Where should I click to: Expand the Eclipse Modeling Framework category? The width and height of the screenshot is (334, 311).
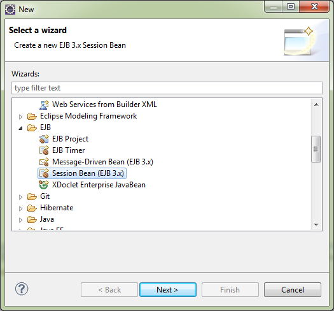[x=20, y=117]
